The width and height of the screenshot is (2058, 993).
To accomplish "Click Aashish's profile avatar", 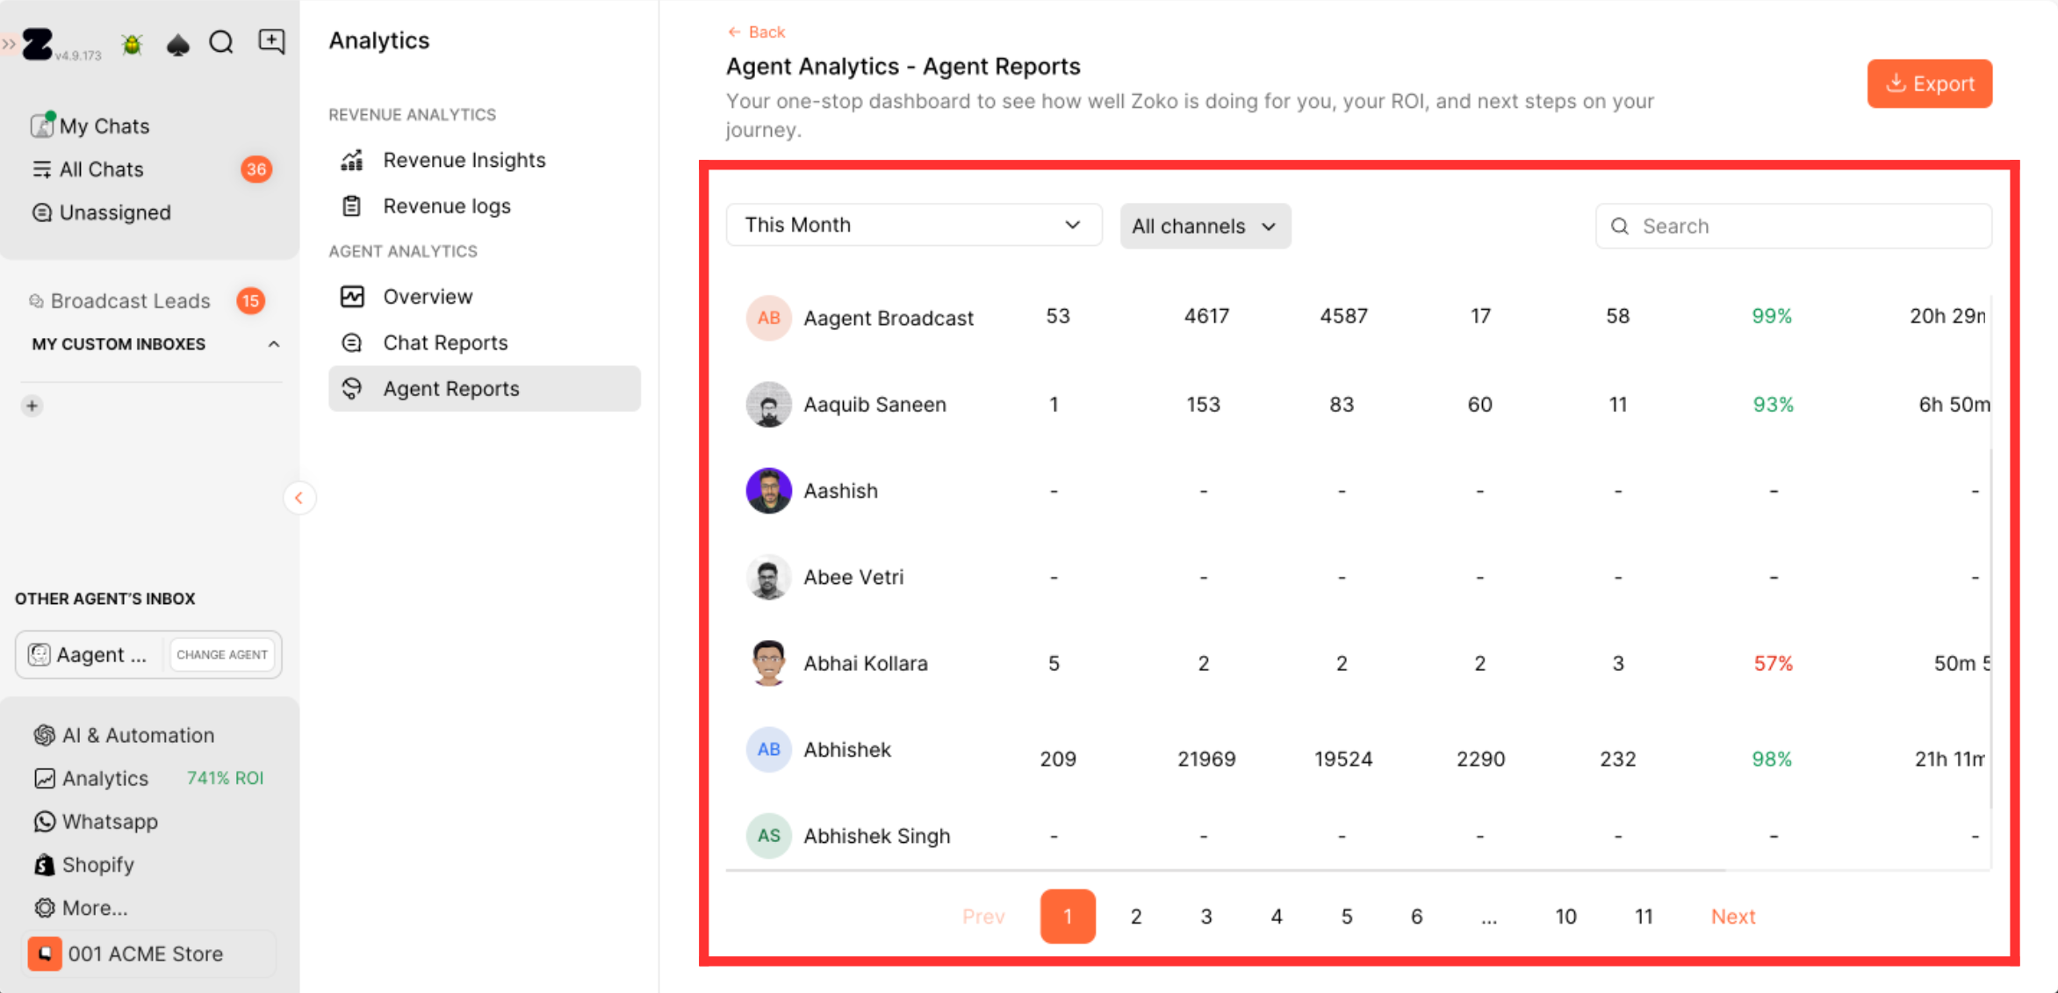I will coord(768,491).
